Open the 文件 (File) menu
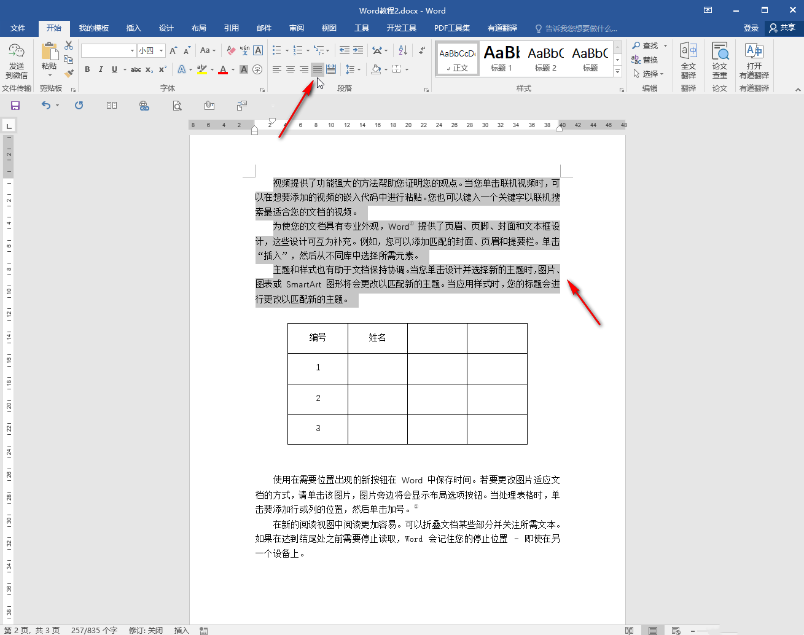 click(x=18, y=28)
